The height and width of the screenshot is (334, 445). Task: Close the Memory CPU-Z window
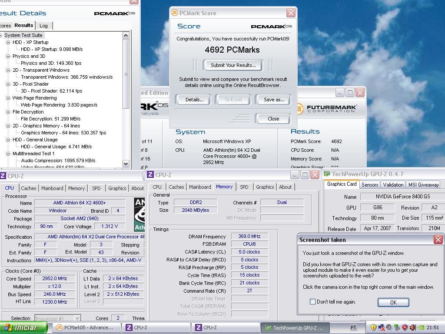[315, 175]
